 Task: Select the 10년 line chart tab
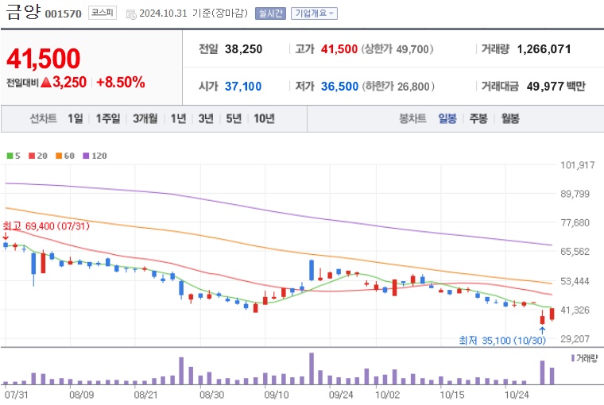point(264,118)
